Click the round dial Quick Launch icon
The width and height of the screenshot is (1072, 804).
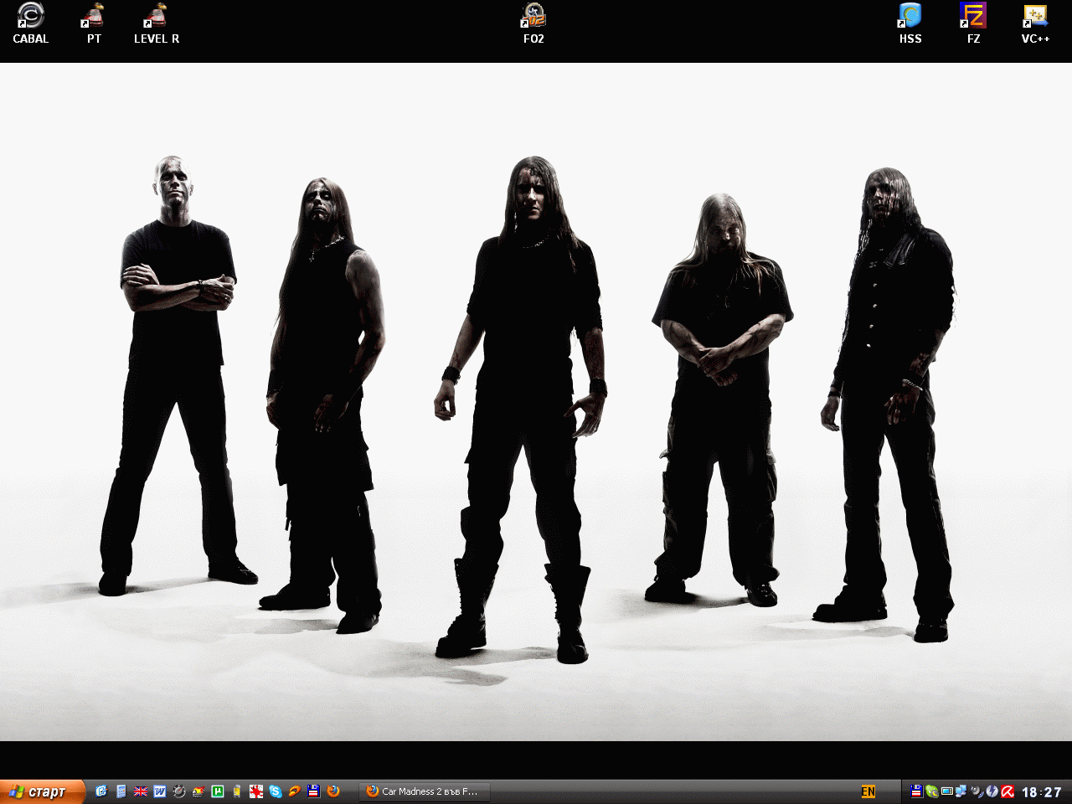(179, 791)
